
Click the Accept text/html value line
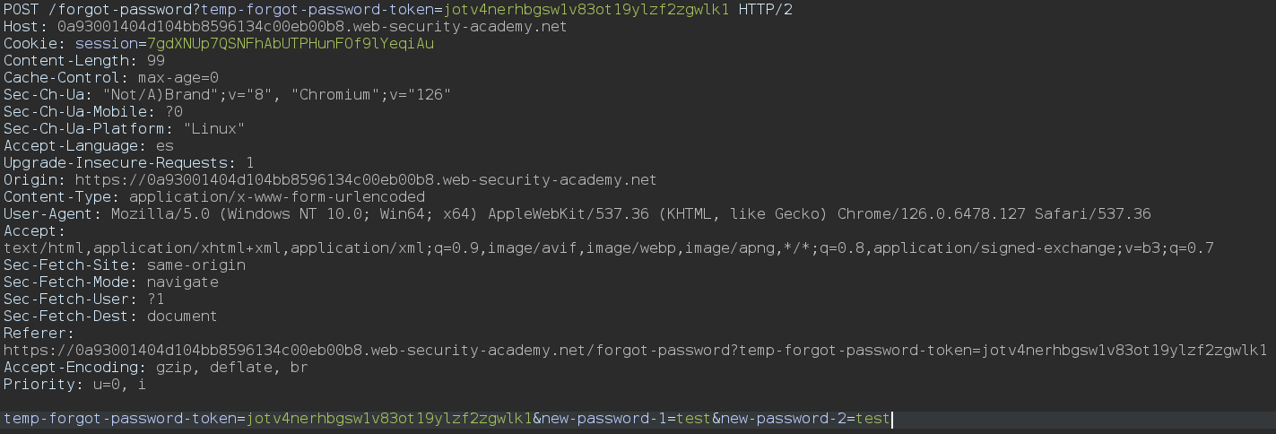609,247
